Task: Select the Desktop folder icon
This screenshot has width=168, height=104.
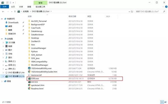Action: [x=29, y=38]
